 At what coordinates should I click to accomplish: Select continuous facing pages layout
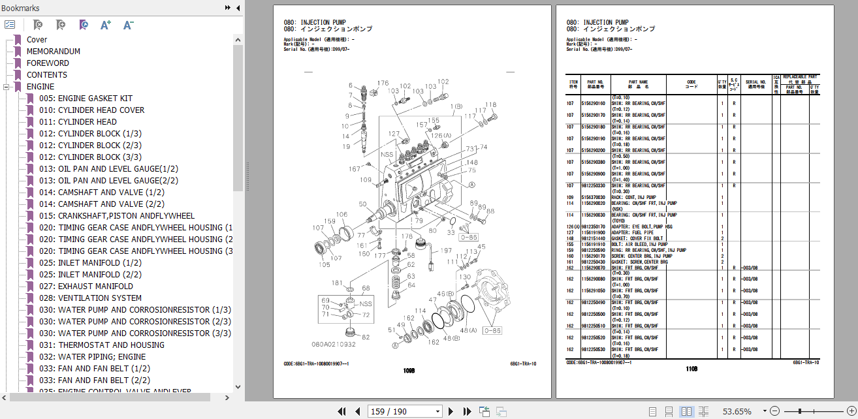704,411
